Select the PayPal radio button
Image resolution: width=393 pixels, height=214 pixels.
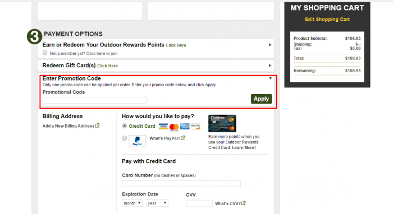[x=124, y=138]
